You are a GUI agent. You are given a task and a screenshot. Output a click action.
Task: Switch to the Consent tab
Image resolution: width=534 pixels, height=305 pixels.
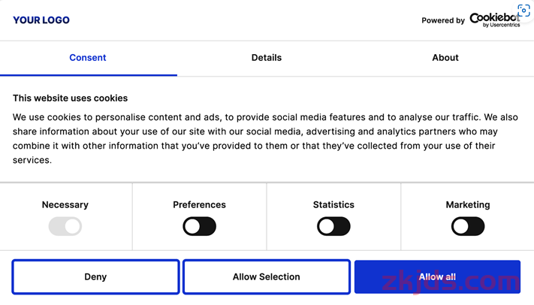[x=88, y=58]
